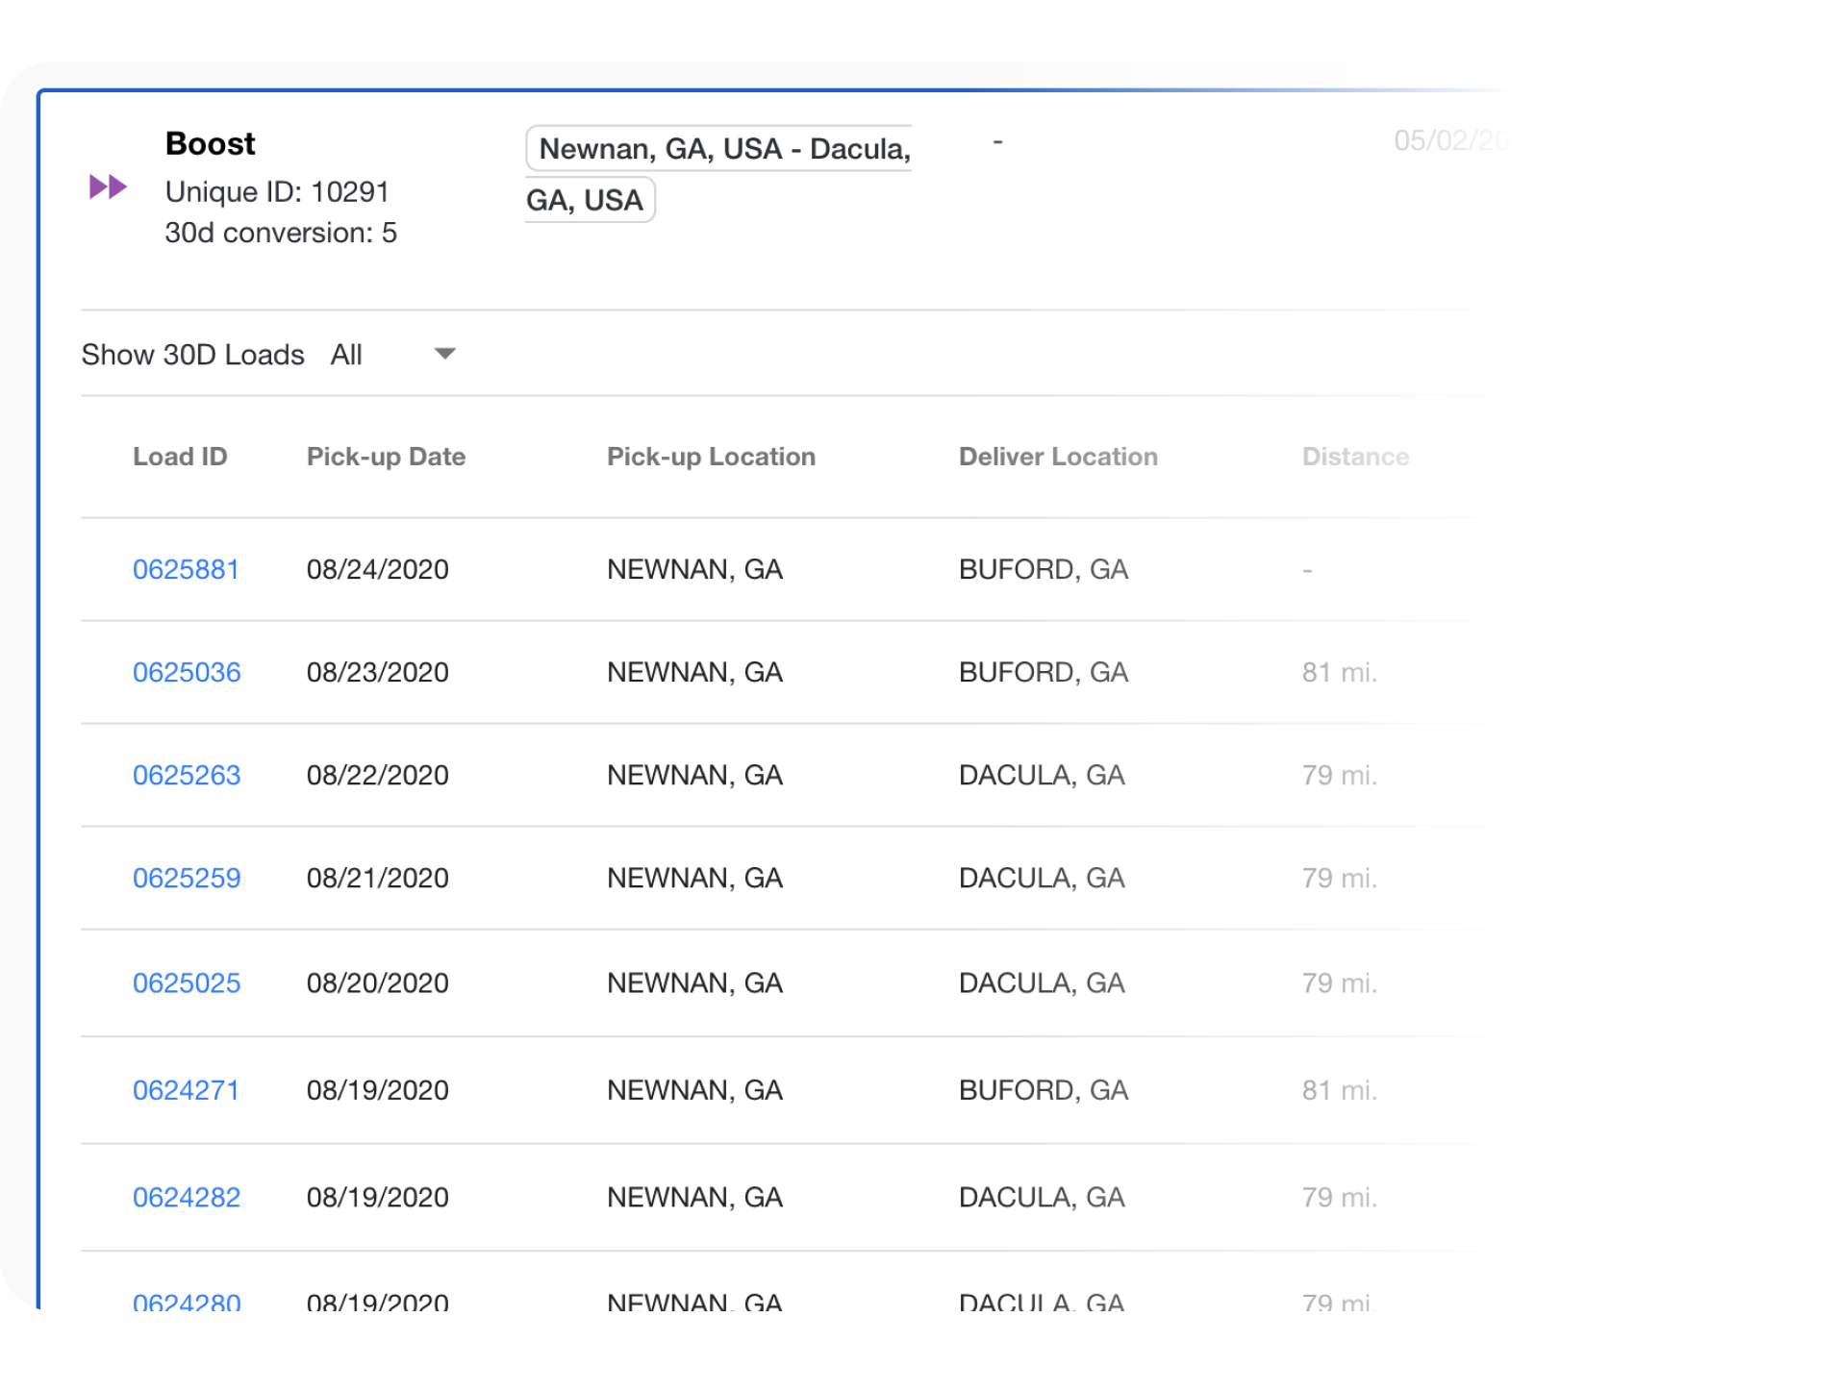The width and height of the screenshot is (1837, 1392).
Task: Sort by Distance column header
Action: 1355,457
